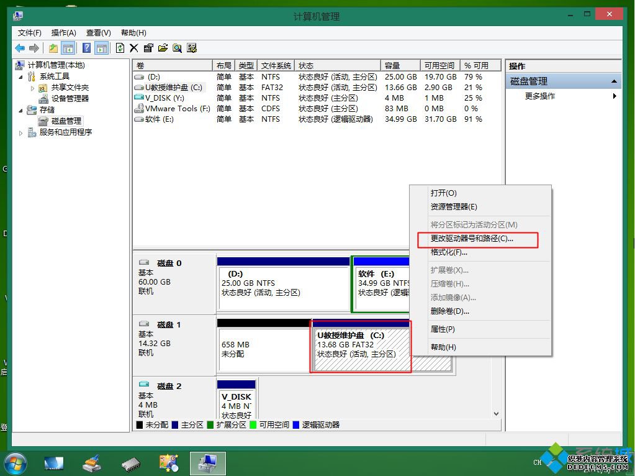Click the VMware Tools (F:) CD volume icon
This screenshot has height=476, width=635.
pyautogui.click(x=139, y=108)
